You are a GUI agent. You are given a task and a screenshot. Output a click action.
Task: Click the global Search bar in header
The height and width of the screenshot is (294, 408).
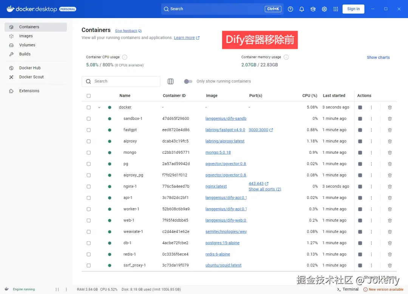coord(222,9)
